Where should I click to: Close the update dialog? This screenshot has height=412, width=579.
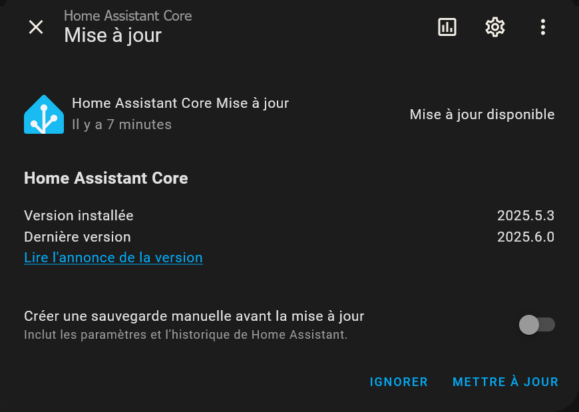(36, 27)
